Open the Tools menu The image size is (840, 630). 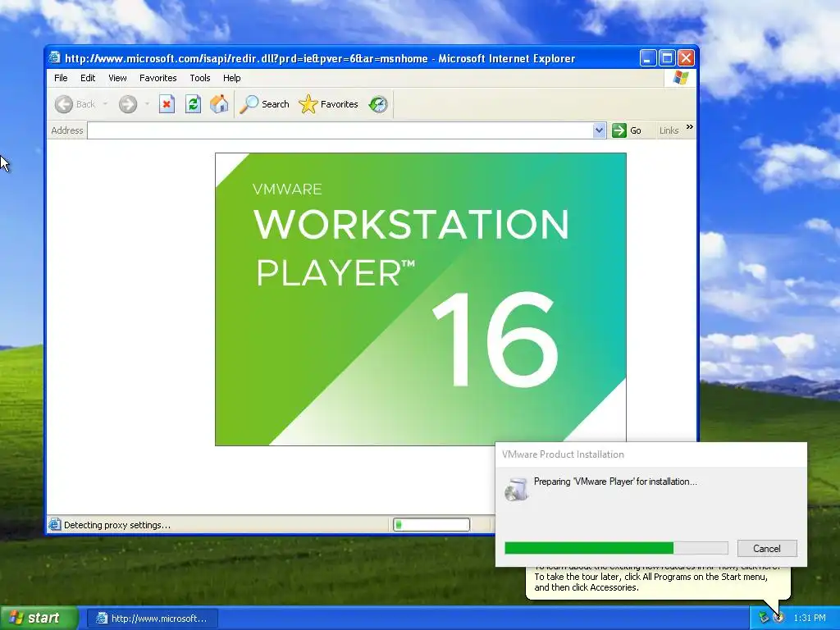tap(200, 78)
